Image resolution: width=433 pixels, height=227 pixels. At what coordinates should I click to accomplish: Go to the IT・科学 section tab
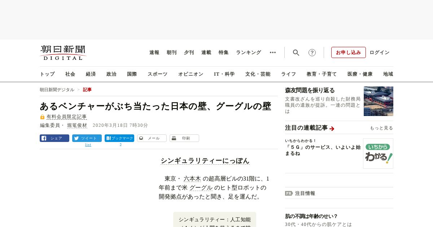[x=224, y=74]
